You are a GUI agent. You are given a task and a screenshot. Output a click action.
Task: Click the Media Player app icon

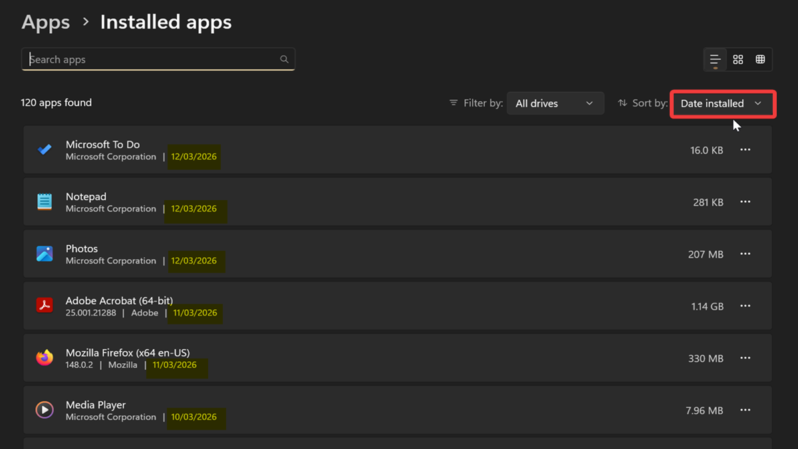(x=45, y=410)
